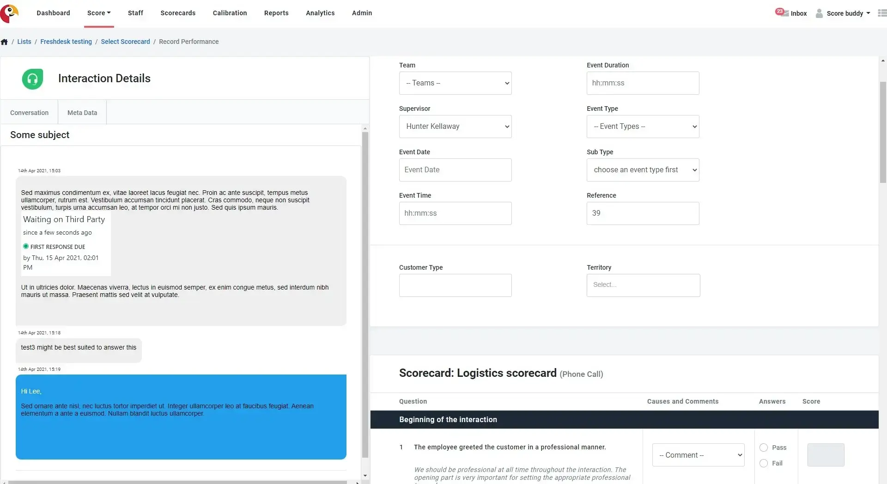This screenshot has width=887, height=484.
Task: Open the Dashboard menu item
Action: pyautogui.click(x=54, y=13)
